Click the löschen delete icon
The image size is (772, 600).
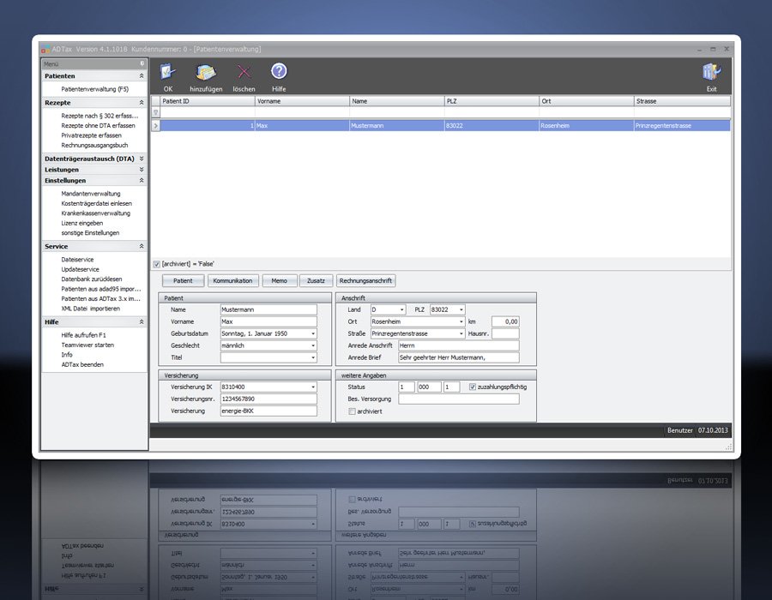click(x=244, y=73)
